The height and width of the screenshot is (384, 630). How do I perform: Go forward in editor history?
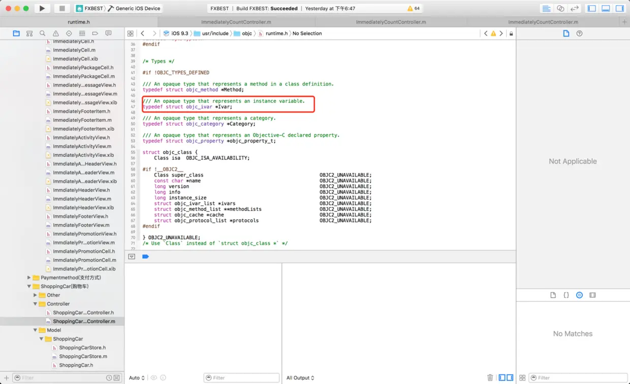click(154, 33)
